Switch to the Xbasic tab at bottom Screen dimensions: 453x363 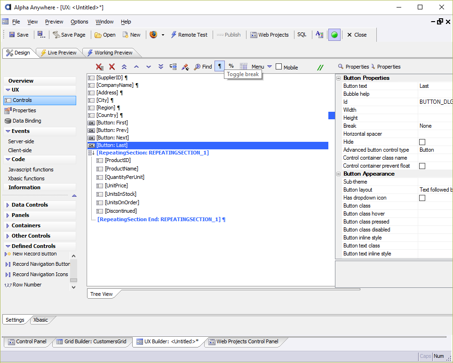41,320
